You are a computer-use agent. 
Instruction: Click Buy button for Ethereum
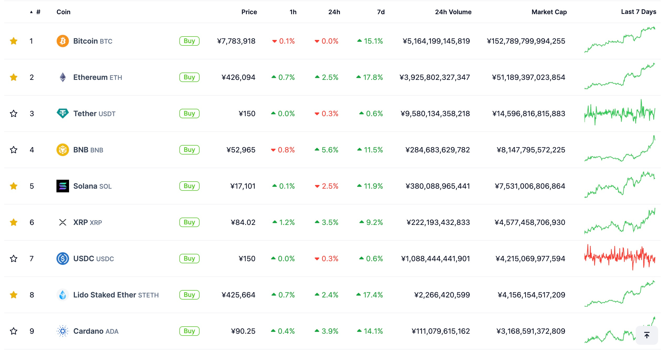[x=189, y=77]
